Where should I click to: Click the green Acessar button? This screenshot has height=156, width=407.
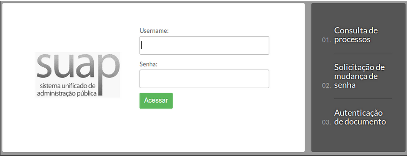click(156, 100)
